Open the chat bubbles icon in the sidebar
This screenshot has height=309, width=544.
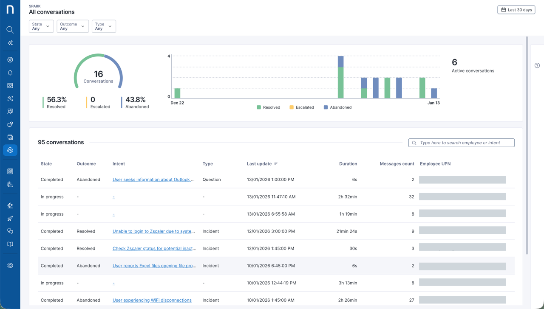pos(10,231)
